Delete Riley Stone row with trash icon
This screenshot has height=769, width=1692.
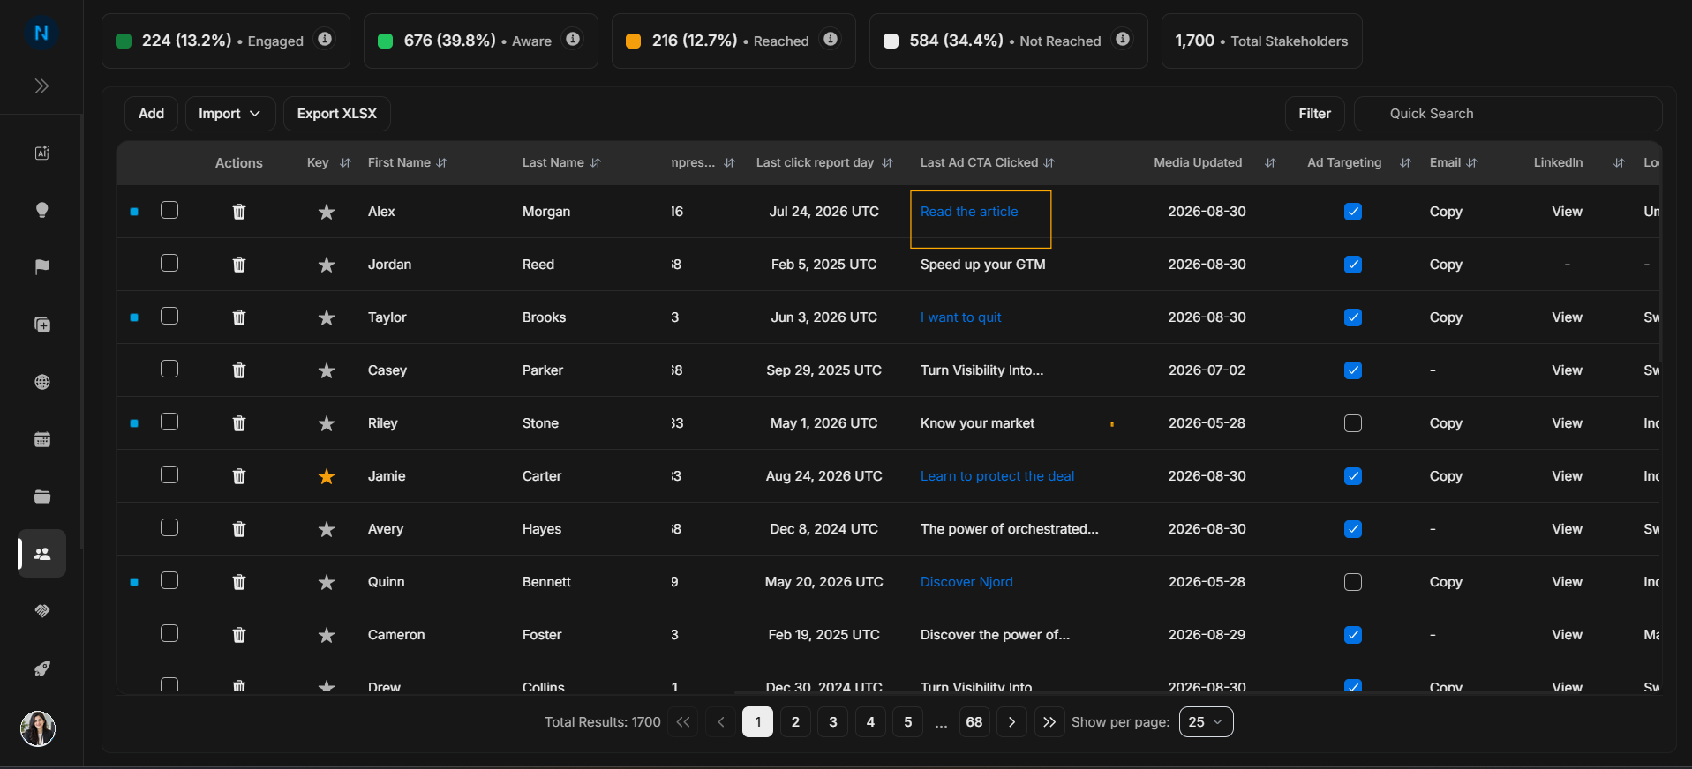pos(238,423)
